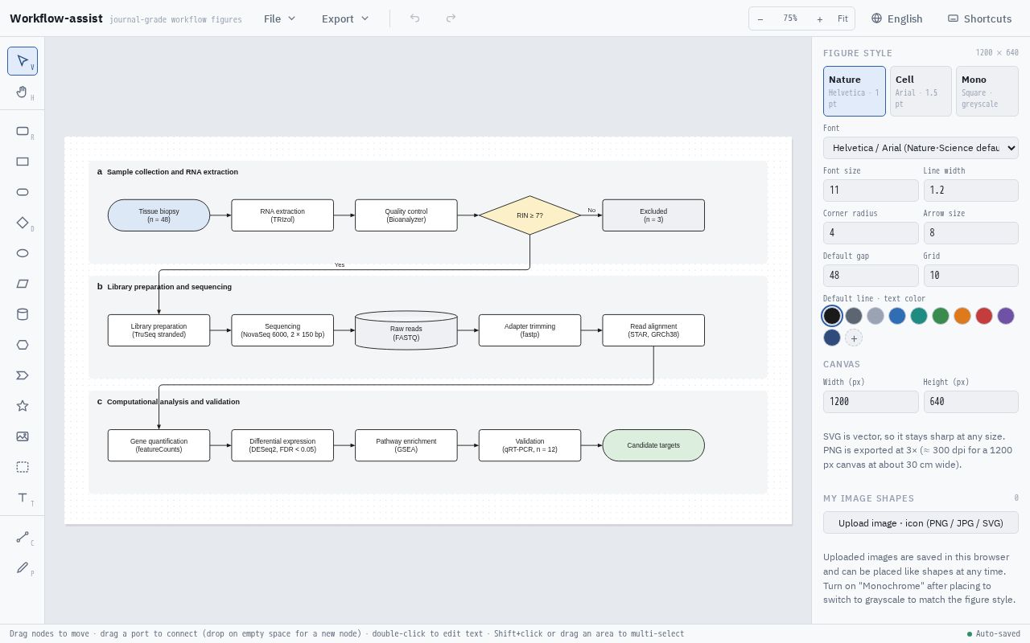Pick the sharp-corner rectangle shape tool
The image size is (1030, 643).
click(23, 162)
